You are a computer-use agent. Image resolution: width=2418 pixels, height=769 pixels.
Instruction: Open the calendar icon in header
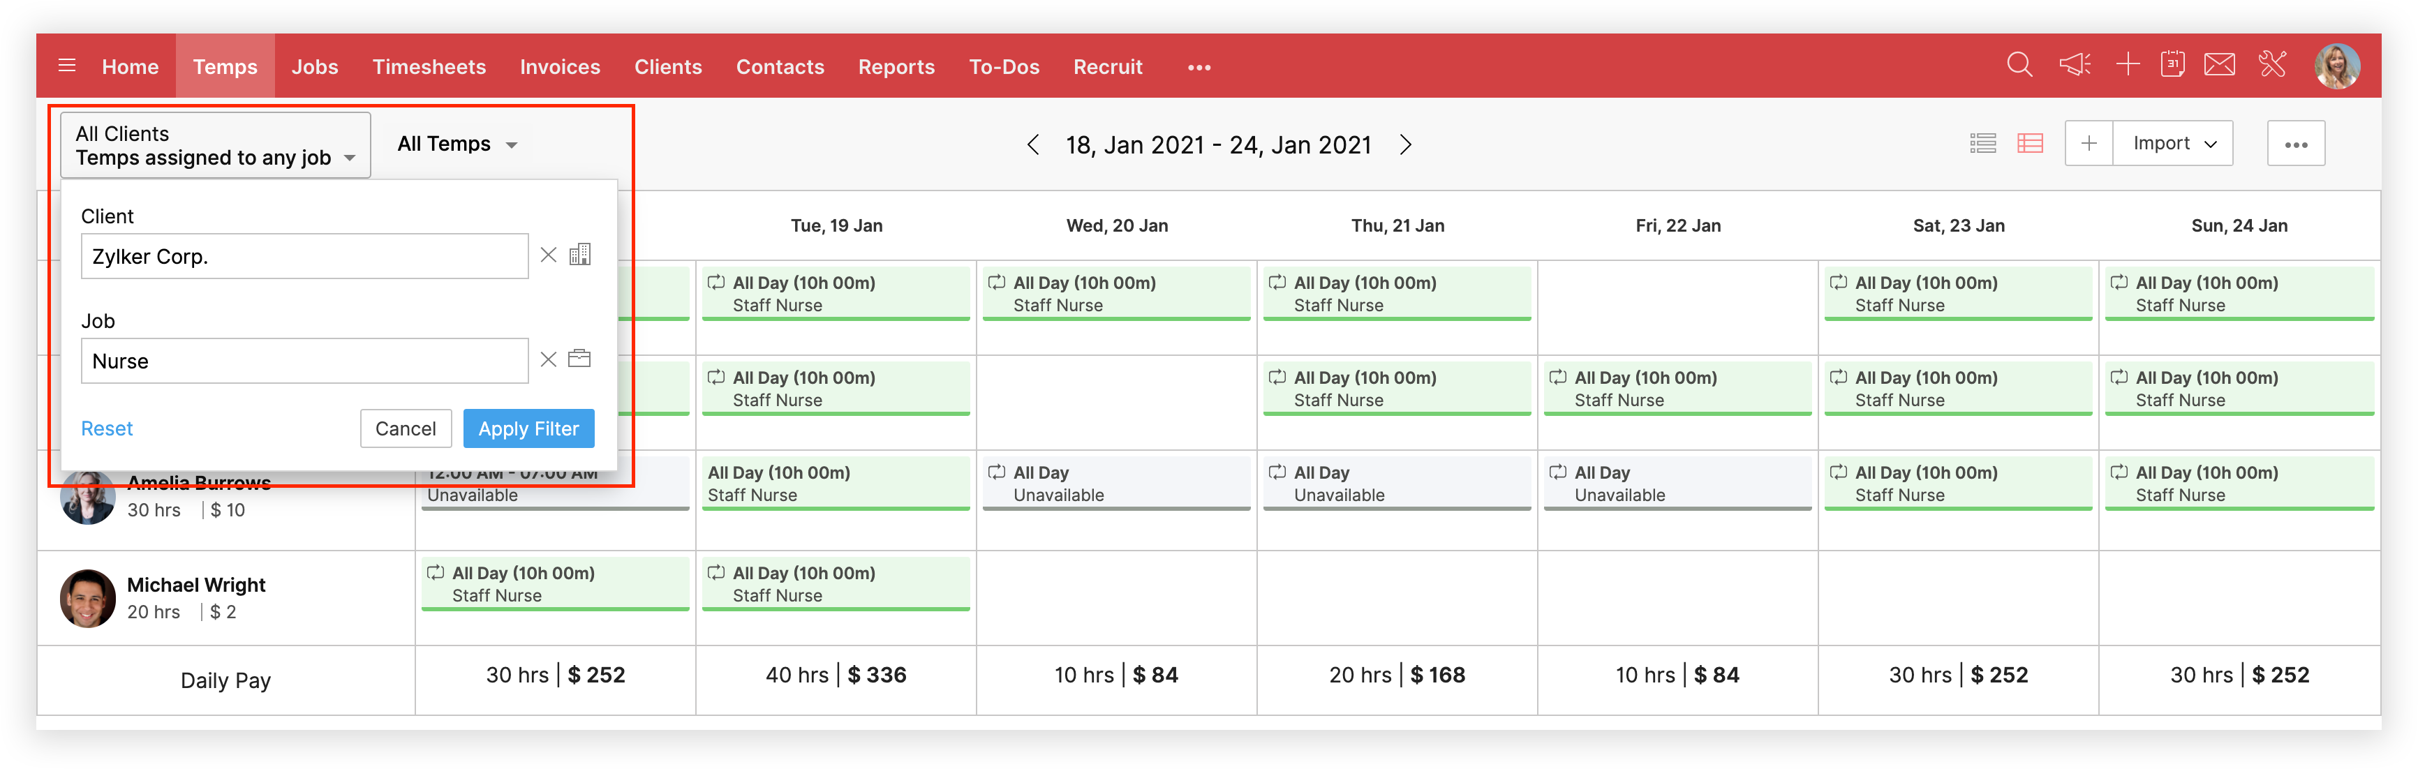[x=2172, y=65]
